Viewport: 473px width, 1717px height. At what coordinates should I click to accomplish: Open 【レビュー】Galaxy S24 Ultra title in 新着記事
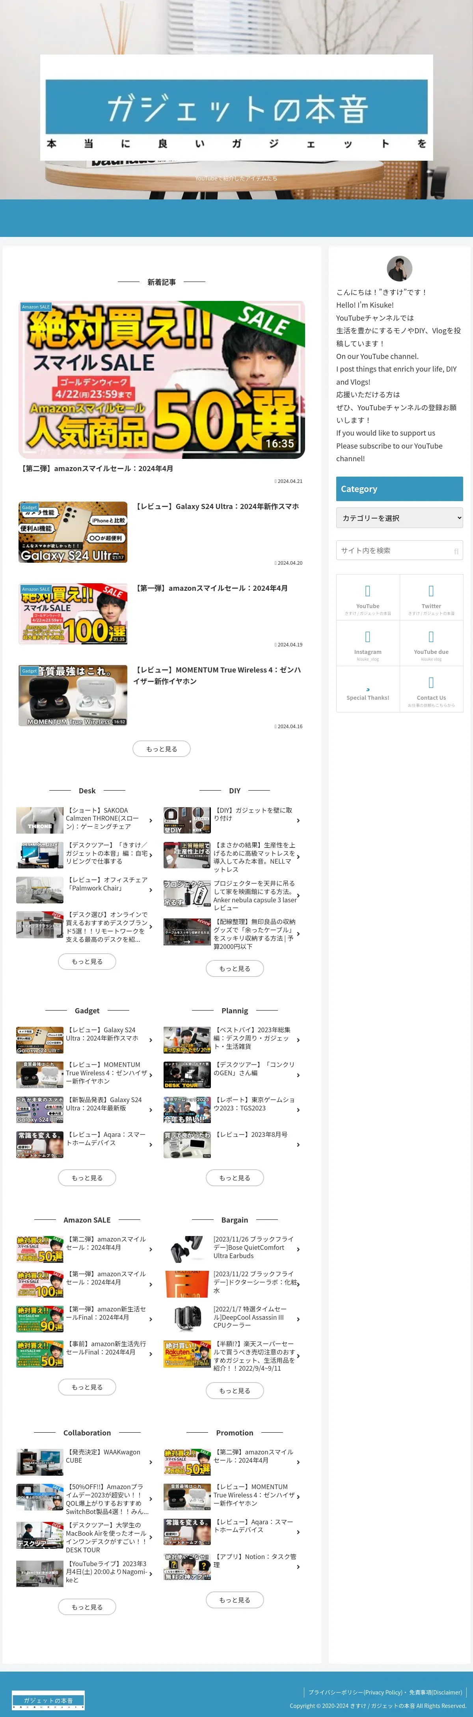[x=216, y=507]
